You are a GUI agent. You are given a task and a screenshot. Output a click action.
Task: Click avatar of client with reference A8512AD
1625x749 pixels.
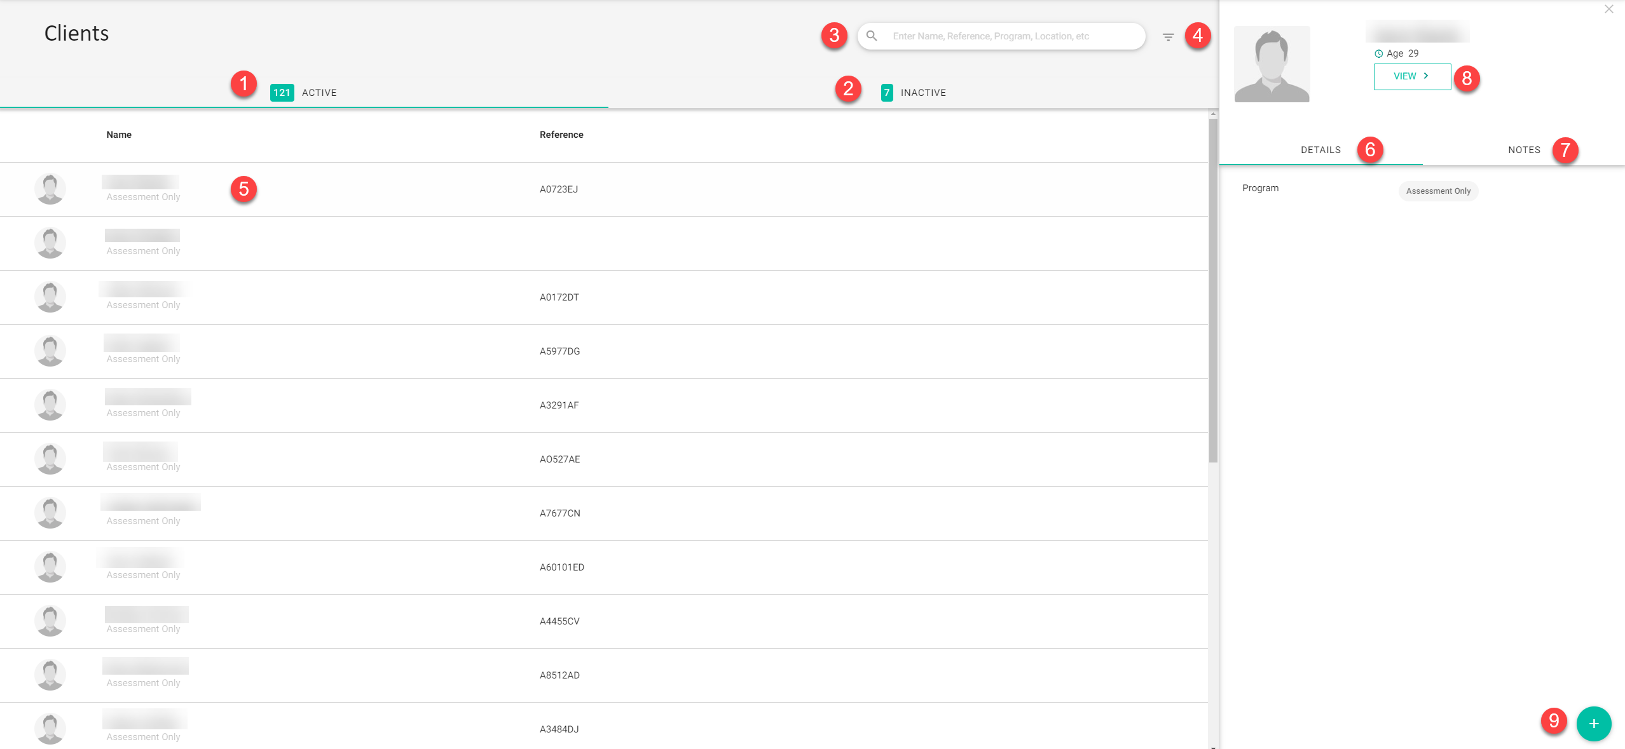click(50, 675)
